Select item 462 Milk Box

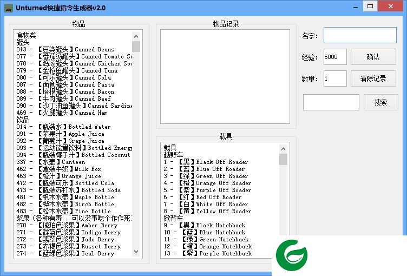point(58,169)
